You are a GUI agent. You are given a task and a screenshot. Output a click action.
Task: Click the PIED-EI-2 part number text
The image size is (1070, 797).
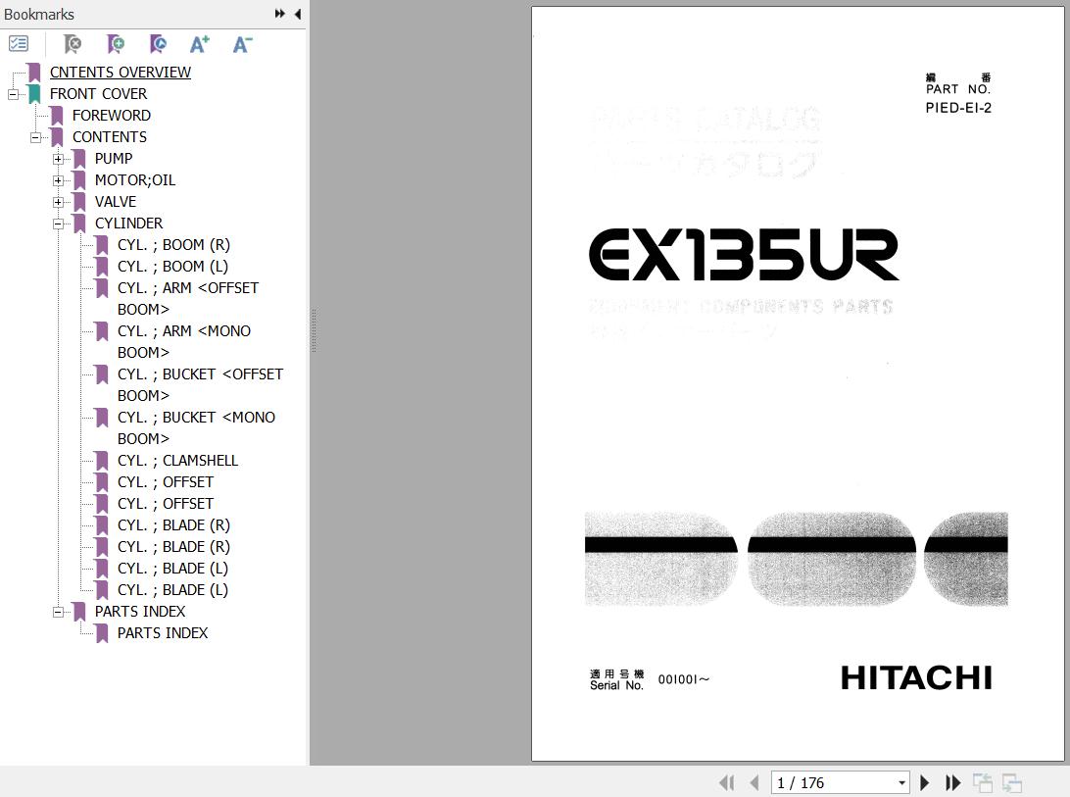click(x=958, y=108)
